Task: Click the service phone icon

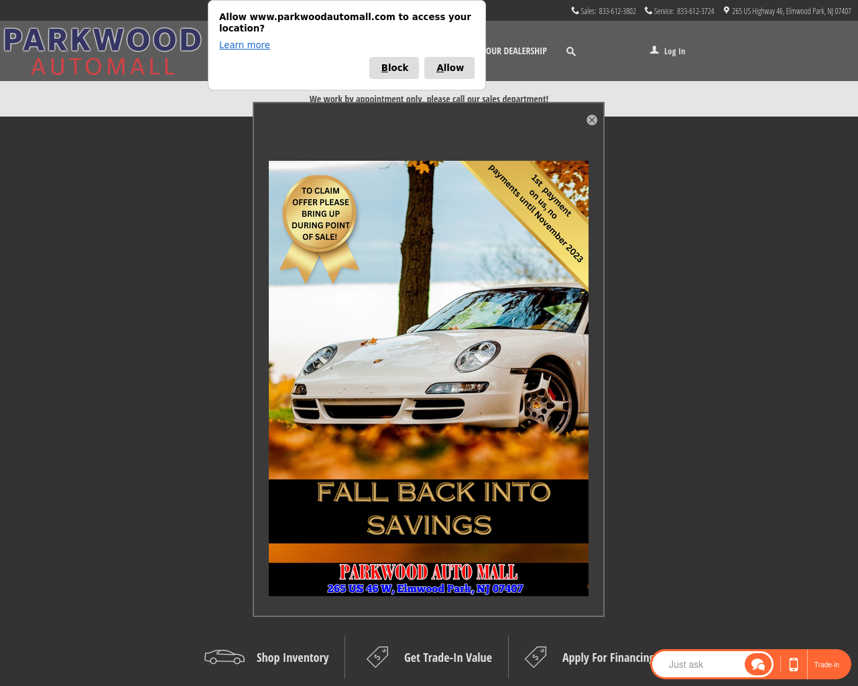Action: pos(648,11)
